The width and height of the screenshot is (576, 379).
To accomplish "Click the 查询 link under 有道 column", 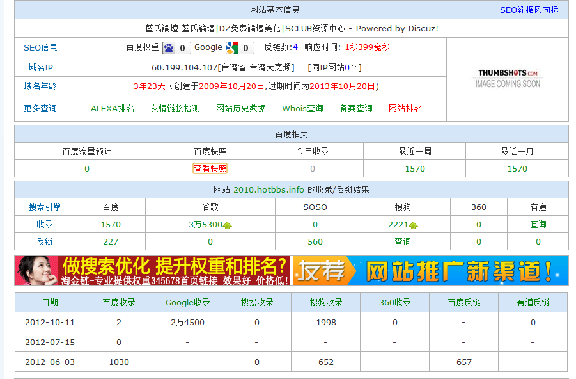I will pos(538,225).
